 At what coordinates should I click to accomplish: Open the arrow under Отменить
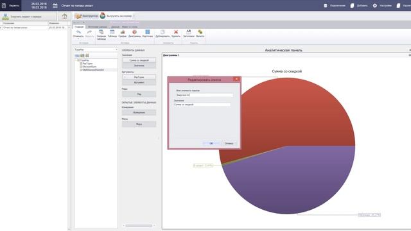tap(78, 38)
